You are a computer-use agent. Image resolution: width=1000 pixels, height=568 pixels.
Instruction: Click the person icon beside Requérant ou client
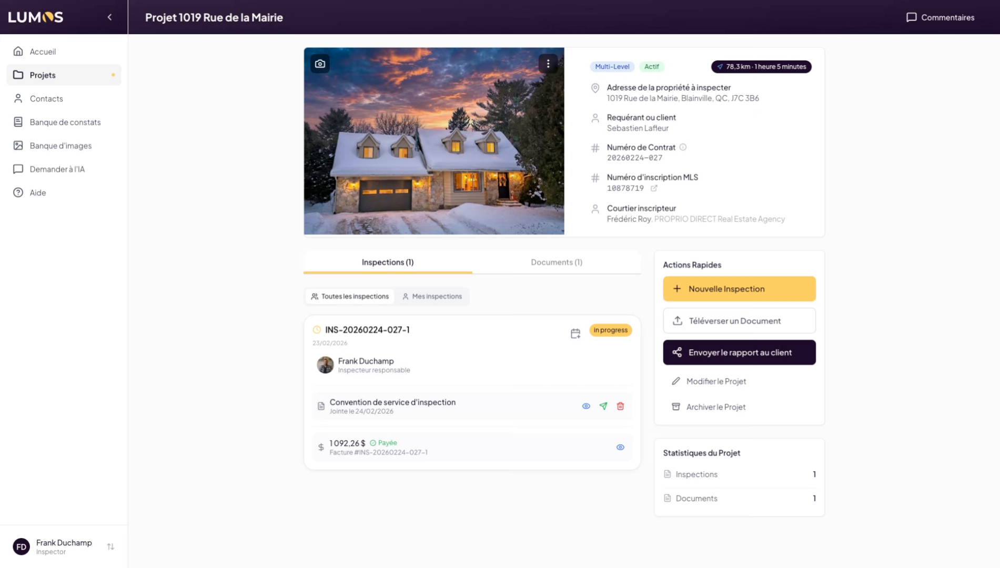point(595,118)
